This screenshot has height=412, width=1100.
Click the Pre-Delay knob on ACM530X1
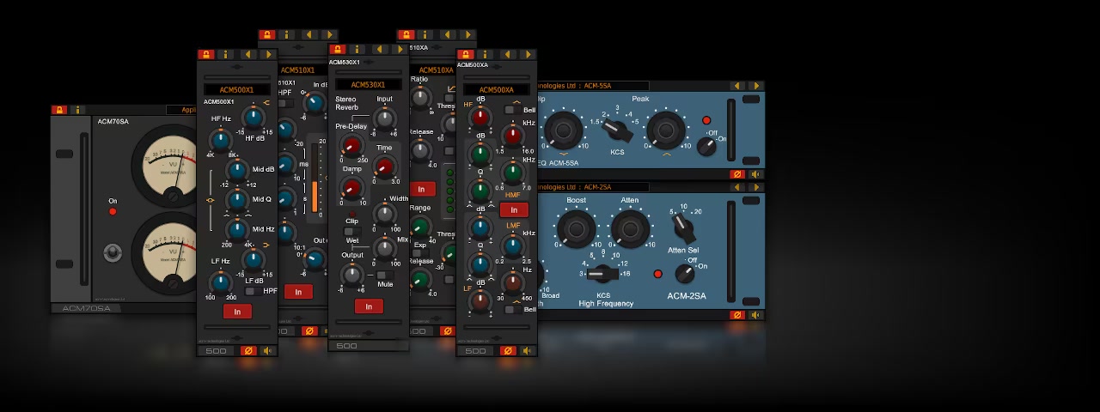tap(351, 145)
